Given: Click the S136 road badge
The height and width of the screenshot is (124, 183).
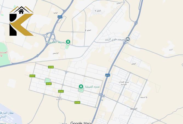Looking at the screenshot, I should click(x=49, y=84).
